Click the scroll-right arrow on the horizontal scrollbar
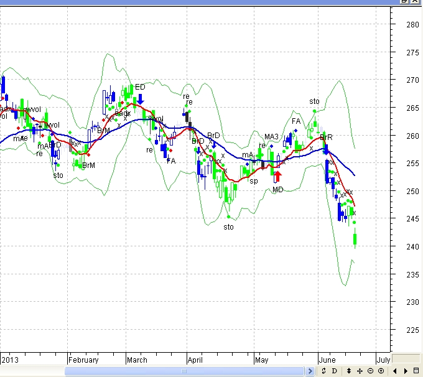 310,371
